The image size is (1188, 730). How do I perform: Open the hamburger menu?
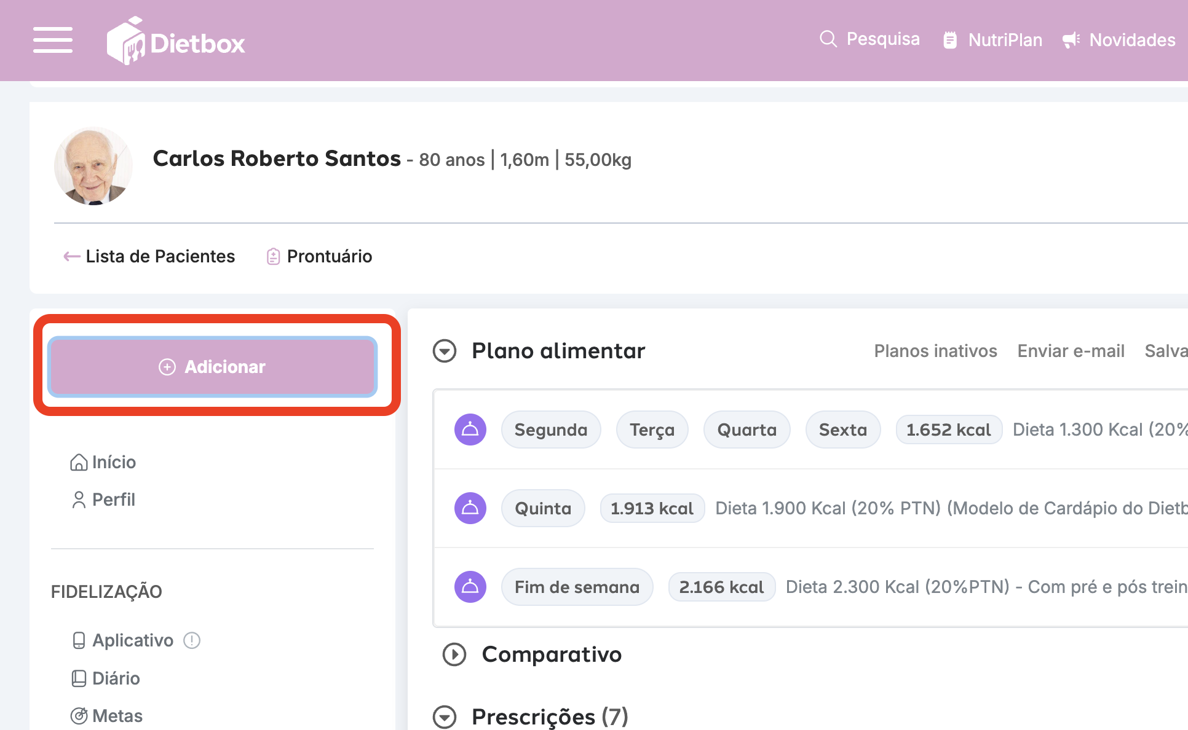click(x=53, y=41)
